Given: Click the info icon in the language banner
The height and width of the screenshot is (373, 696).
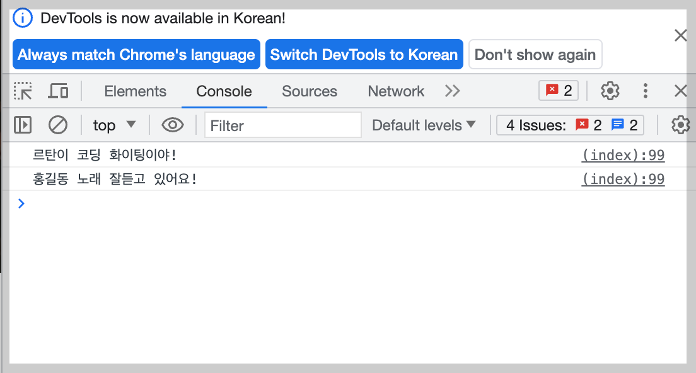Looking at the screenshot, I should point(23,18).
